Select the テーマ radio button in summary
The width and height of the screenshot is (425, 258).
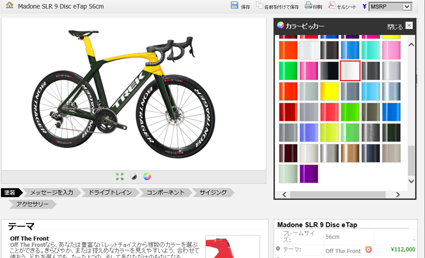pos(278,248)
